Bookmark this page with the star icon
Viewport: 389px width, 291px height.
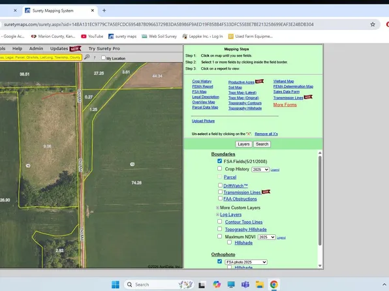coord(373,24)
